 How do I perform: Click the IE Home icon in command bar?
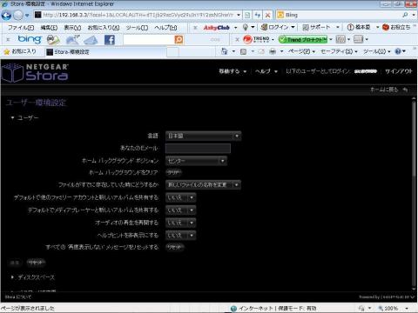224,51
